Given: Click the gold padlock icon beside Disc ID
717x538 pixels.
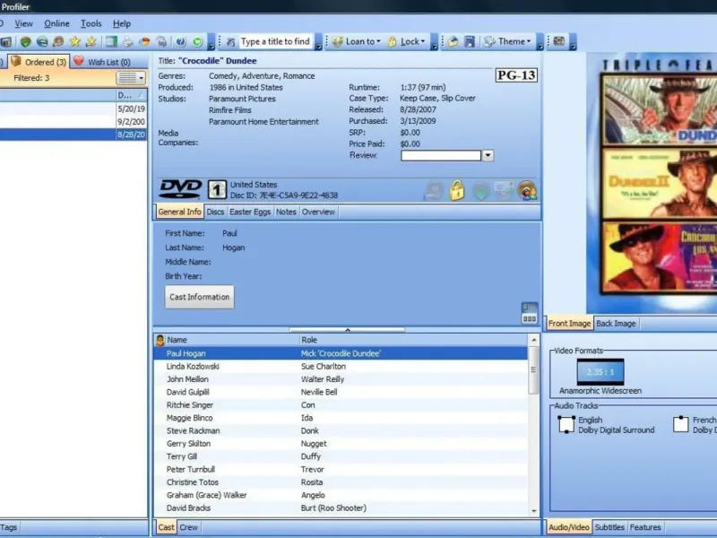Looking at the screenshot, I should [x=457, y=190].
